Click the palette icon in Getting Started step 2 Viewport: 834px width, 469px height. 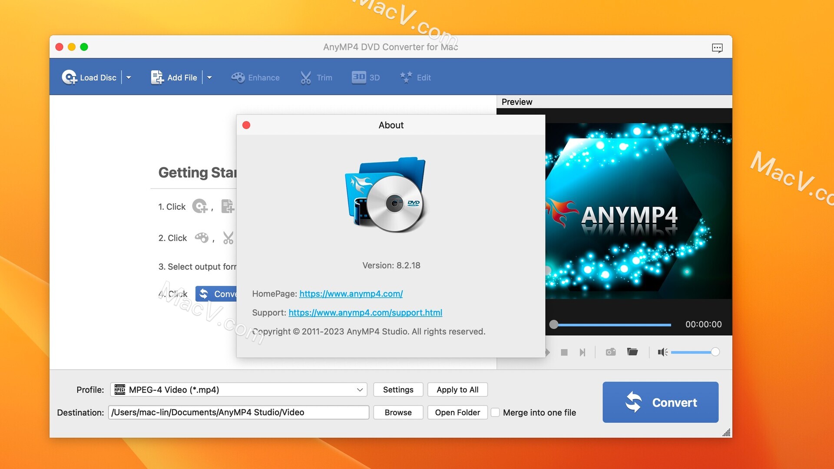pyautogui.click(x=202, y=238)
